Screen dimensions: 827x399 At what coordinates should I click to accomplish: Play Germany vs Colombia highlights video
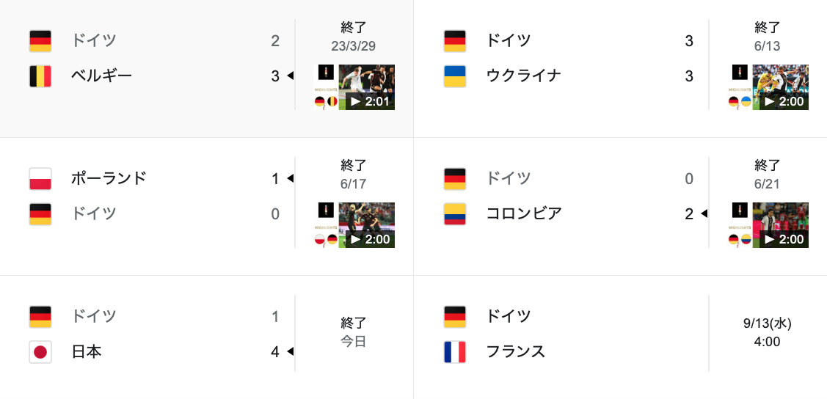(x=780, y=225)
